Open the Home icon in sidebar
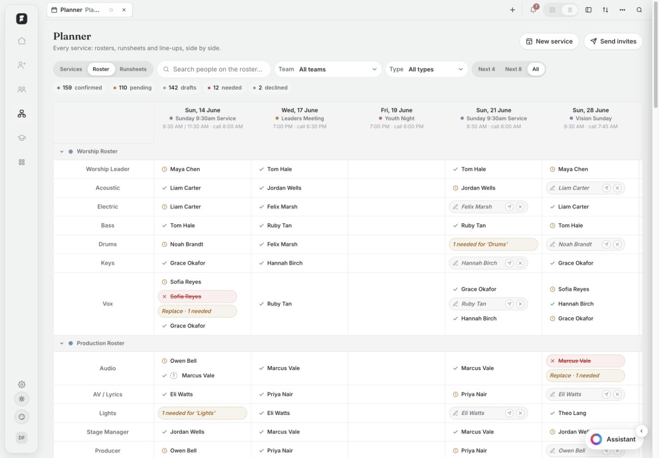This screenshot has width=659, height=458. (22, 41)
